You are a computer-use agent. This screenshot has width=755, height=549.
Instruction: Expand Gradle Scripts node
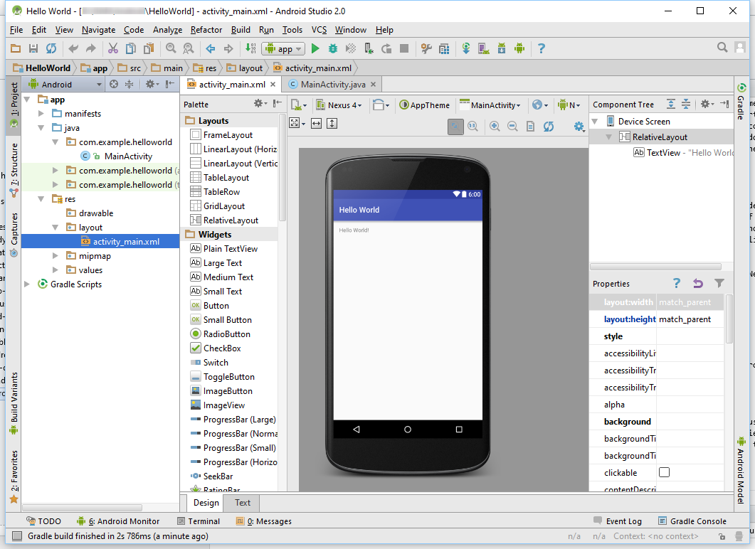[x=27, y=284]
